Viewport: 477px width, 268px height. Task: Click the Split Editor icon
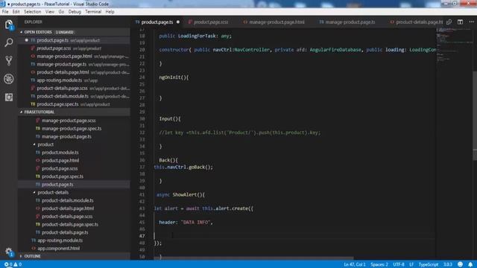460,22
